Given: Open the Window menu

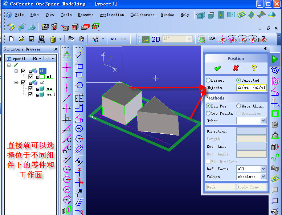Looking at the screenshot, I should (x=167, y=15).
